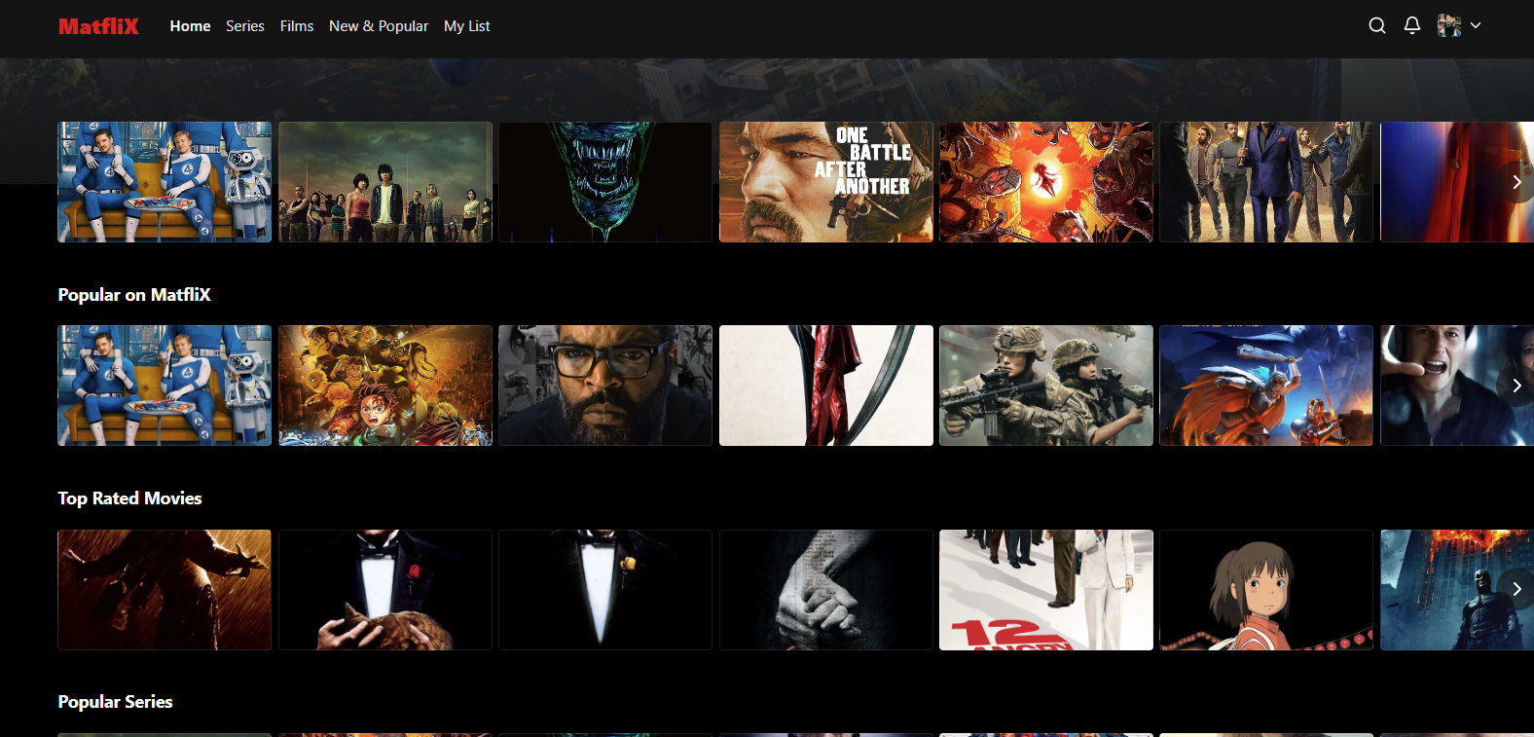Open the group standing in field poster
The height and width of the screenshot is (737, 1534).
(385, 182)
